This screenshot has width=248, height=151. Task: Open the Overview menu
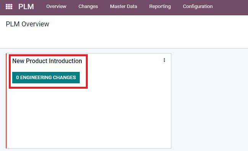pyautogui.click(x=56, y=6)
